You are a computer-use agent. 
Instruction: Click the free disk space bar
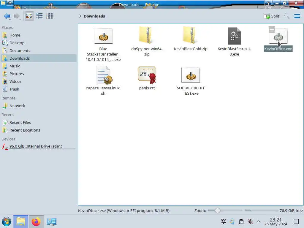point(261,210)
